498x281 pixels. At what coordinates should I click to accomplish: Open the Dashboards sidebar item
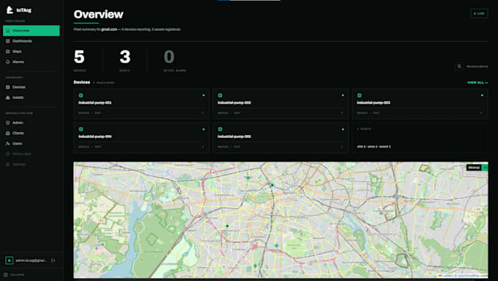click(31, 41)
